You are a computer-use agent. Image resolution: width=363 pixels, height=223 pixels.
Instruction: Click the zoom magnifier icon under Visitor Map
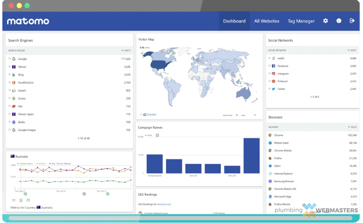[x=141, y=114]
